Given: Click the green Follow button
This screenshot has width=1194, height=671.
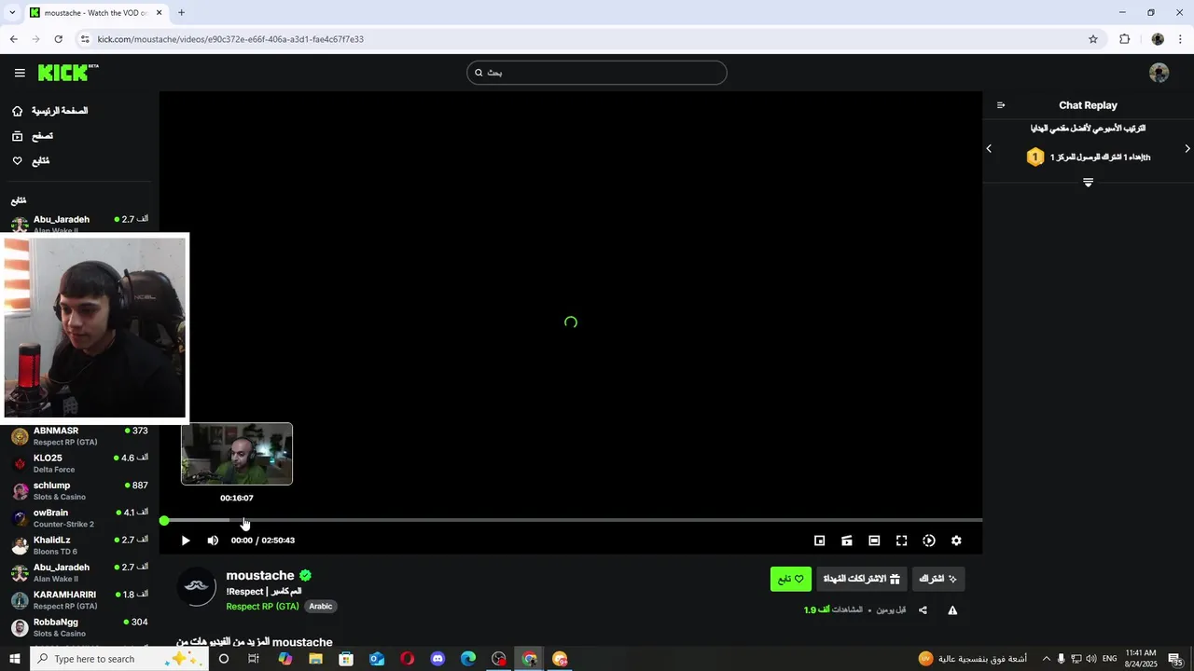Looking at the screenshot, I should [x=791, y=579].
